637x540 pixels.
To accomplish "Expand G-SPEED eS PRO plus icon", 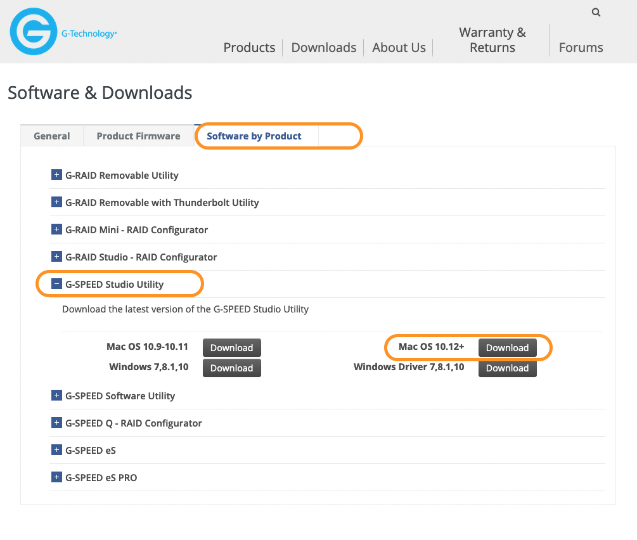I will (56, 477).
